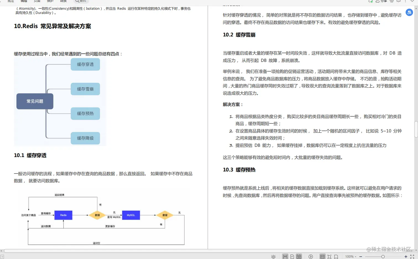Toggle two-page side-by-side layout
418x259 pixels.
coord(299,257)
